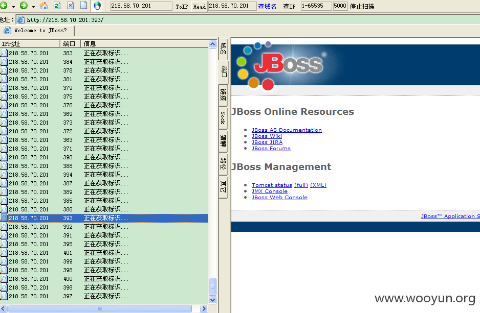
Task: Click the page icon of the port 392 row
Action: (x=4, y=227)
